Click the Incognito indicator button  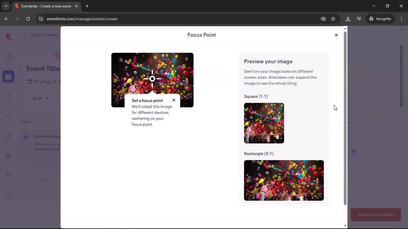point(380,19)
